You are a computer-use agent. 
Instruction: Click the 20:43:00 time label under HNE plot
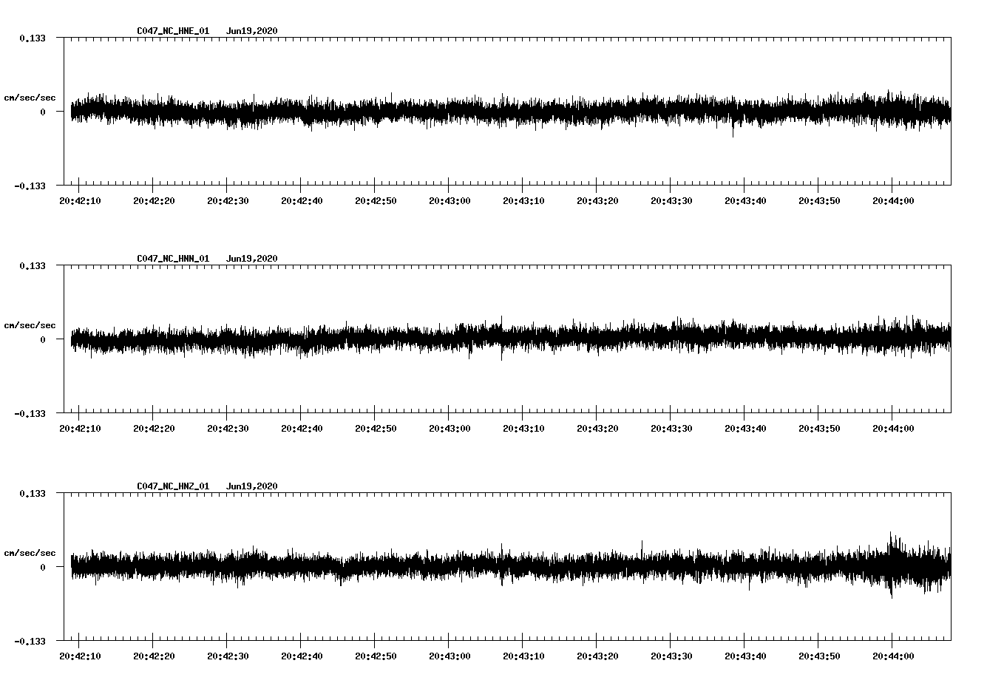(450, 201)
